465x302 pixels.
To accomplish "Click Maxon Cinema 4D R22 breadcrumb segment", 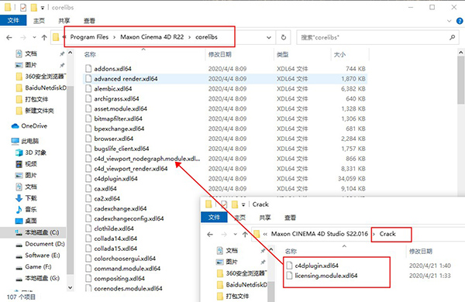I will tap(152, 37).
